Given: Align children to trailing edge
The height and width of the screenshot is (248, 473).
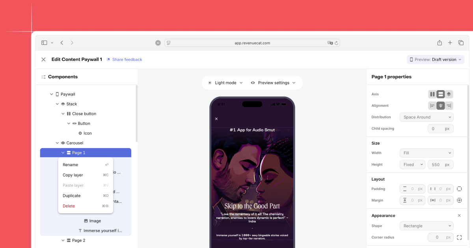Looking at the screenshot, I should (449, 105).
